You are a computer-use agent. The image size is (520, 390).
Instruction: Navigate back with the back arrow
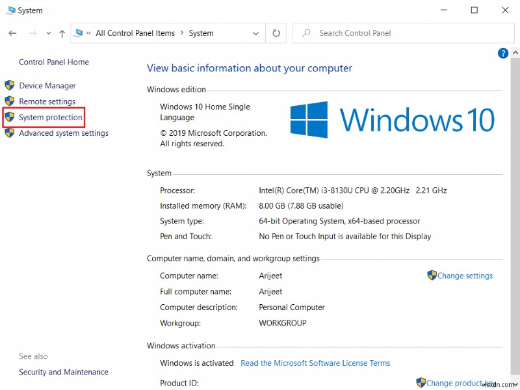[x=13, y=32]
